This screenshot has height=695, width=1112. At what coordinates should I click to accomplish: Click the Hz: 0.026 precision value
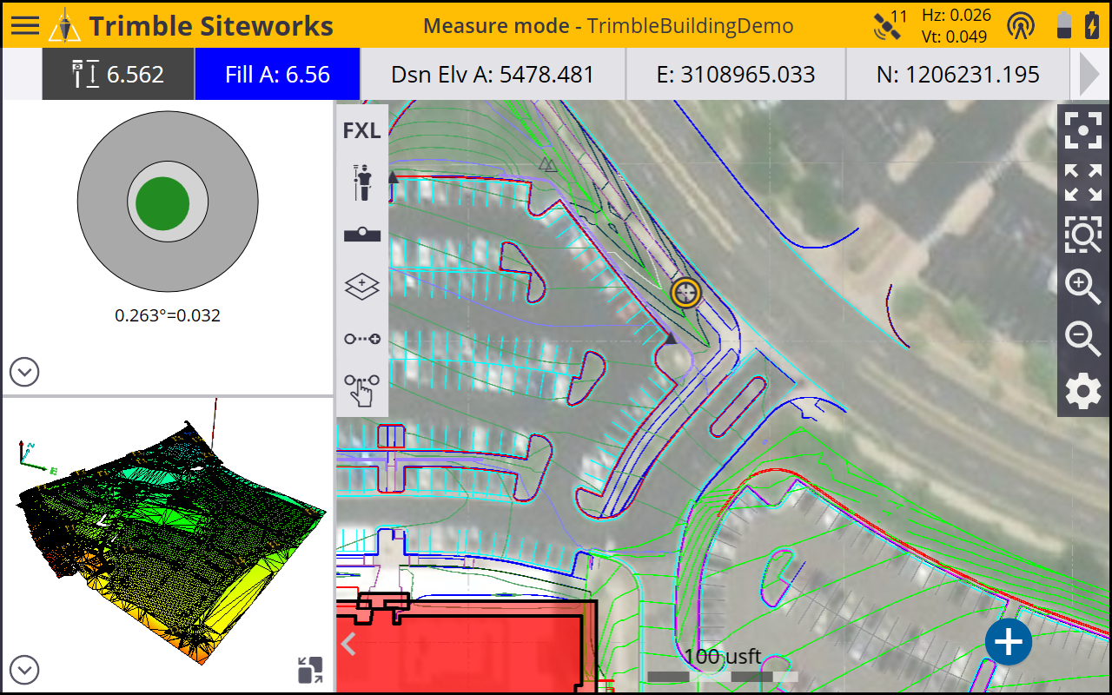(955, 15)
